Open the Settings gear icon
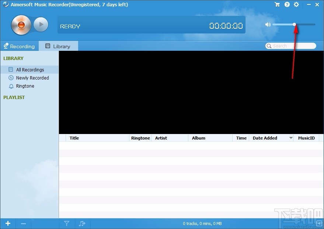Image resolution: width=324 pixels, height=229 pixels. coord(296,4)
